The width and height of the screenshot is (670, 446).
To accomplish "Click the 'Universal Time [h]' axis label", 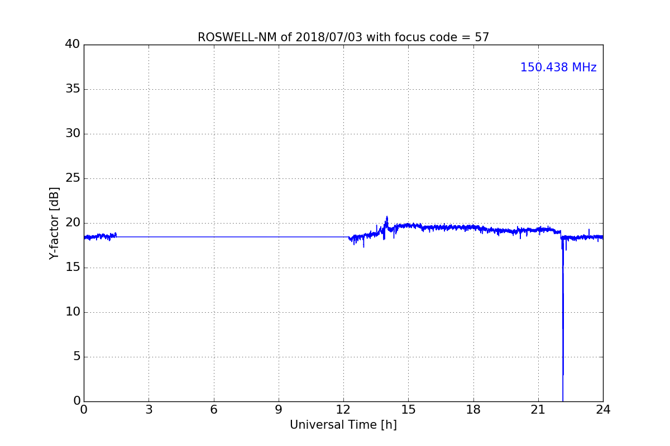I will pyautogui.click(x=343, y=425).
